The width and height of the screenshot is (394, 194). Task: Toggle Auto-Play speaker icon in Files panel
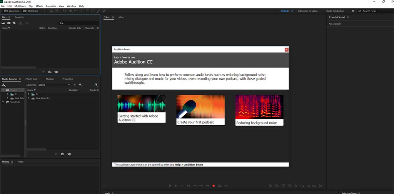pyautogui.click(x=56, y=72)
